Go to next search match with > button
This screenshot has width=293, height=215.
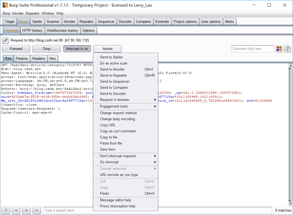[x=37, y=210]
